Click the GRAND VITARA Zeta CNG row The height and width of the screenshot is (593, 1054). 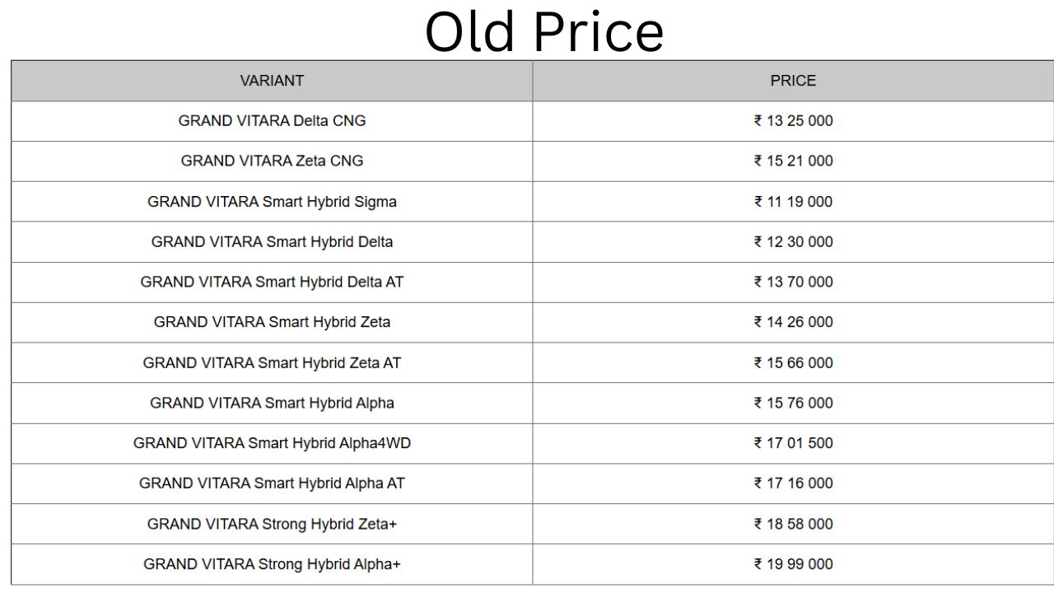[x=272, y=161]
